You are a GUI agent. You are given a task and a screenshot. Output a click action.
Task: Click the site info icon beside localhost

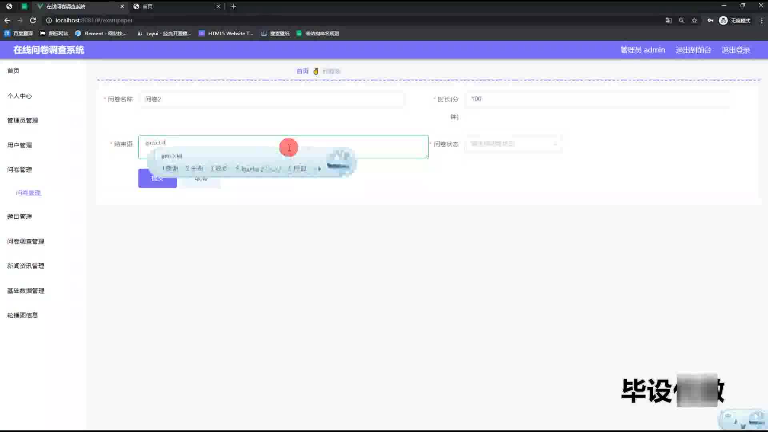(49, 20)
